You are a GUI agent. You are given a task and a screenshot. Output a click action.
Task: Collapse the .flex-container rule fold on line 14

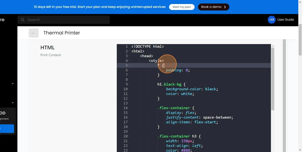[129, 108]
